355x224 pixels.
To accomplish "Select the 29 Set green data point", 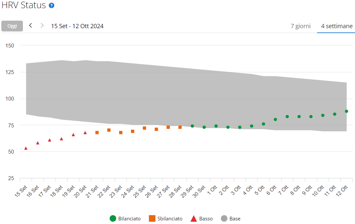I will (192, 126).
